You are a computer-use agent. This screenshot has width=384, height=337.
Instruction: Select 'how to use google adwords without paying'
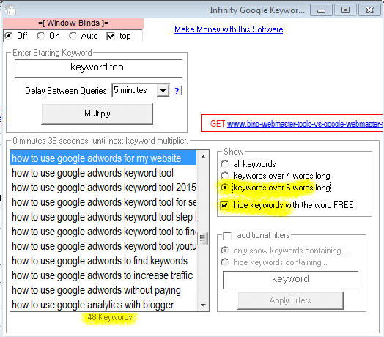[x=103, y=290]
